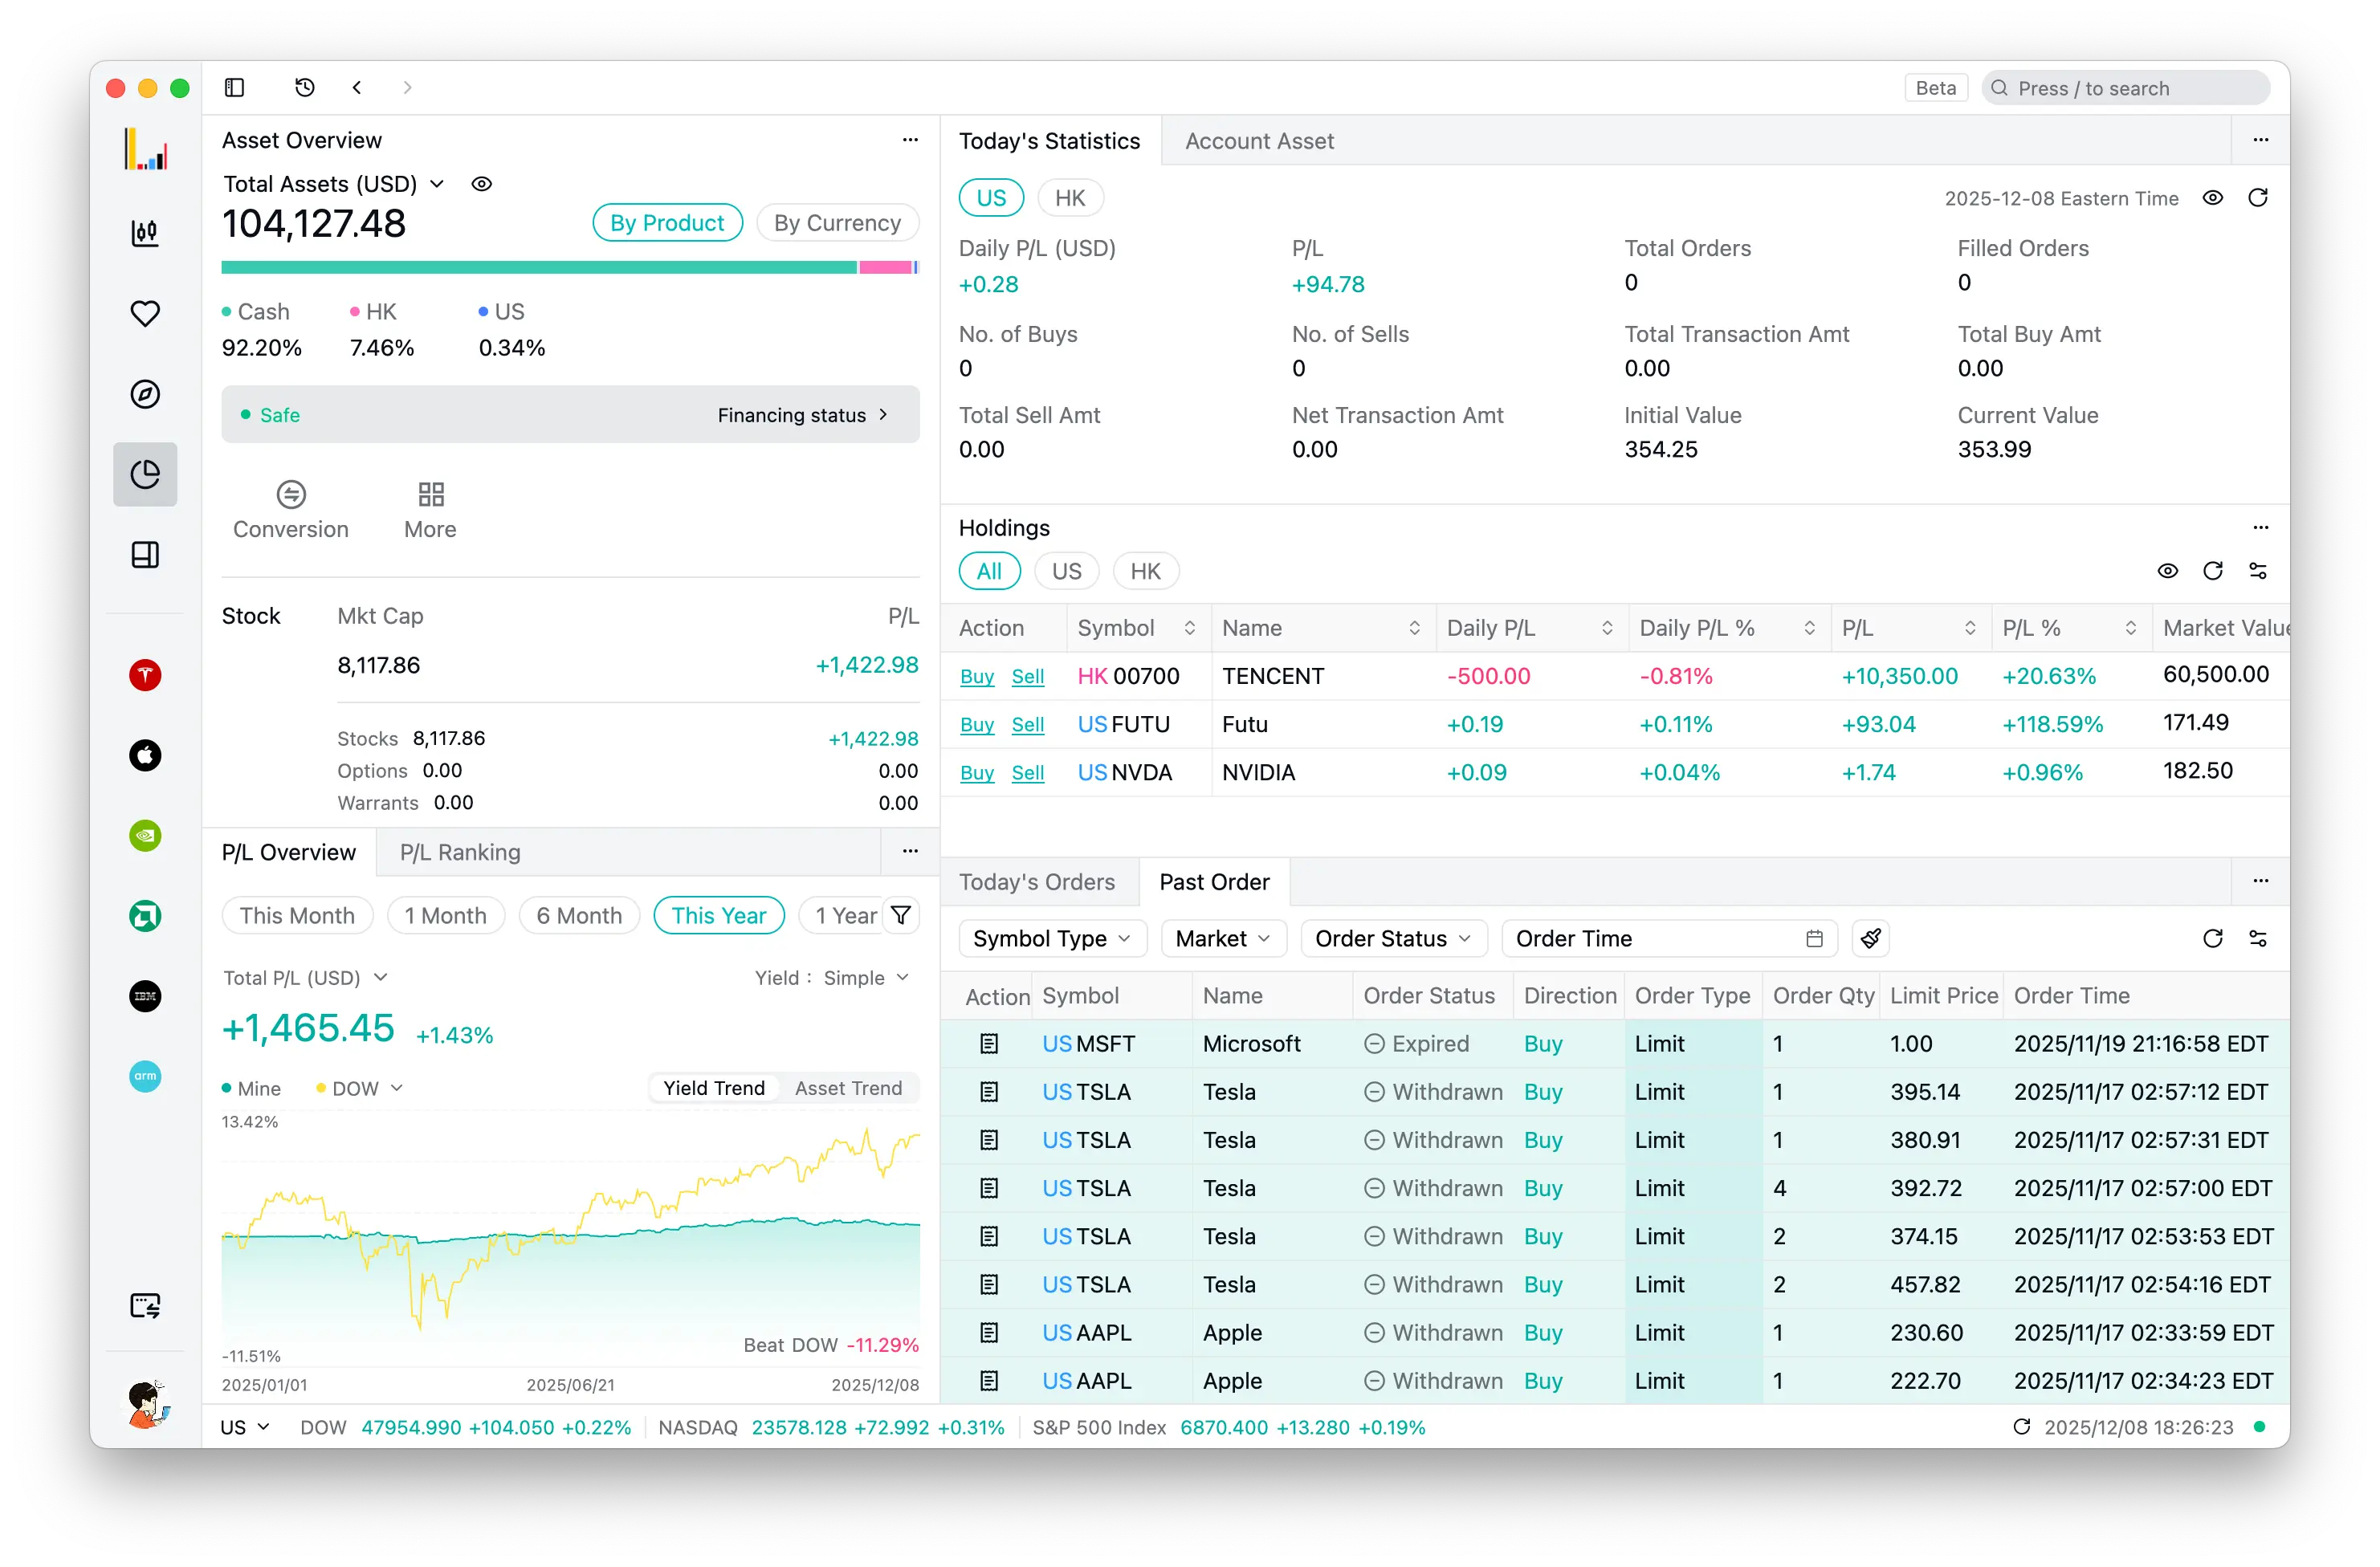Open the Order Status dropdown
The width and height of the screenshot is (2380, 1567).
1392,938
